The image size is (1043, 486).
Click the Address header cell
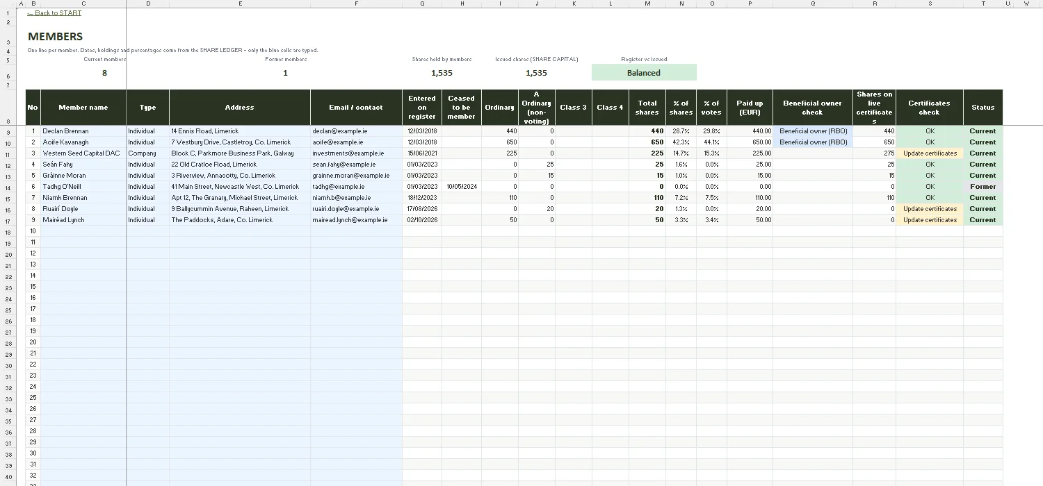[x=240, y=108]
